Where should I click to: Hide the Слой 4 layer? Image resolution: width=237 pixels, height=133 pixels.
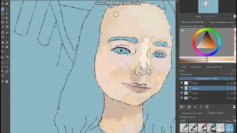coord(181,88)
